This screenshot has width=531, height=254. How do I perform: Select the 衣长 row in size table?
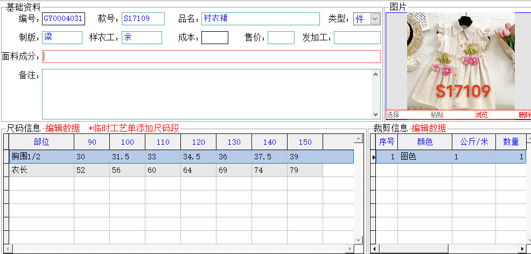coord(181,170)
